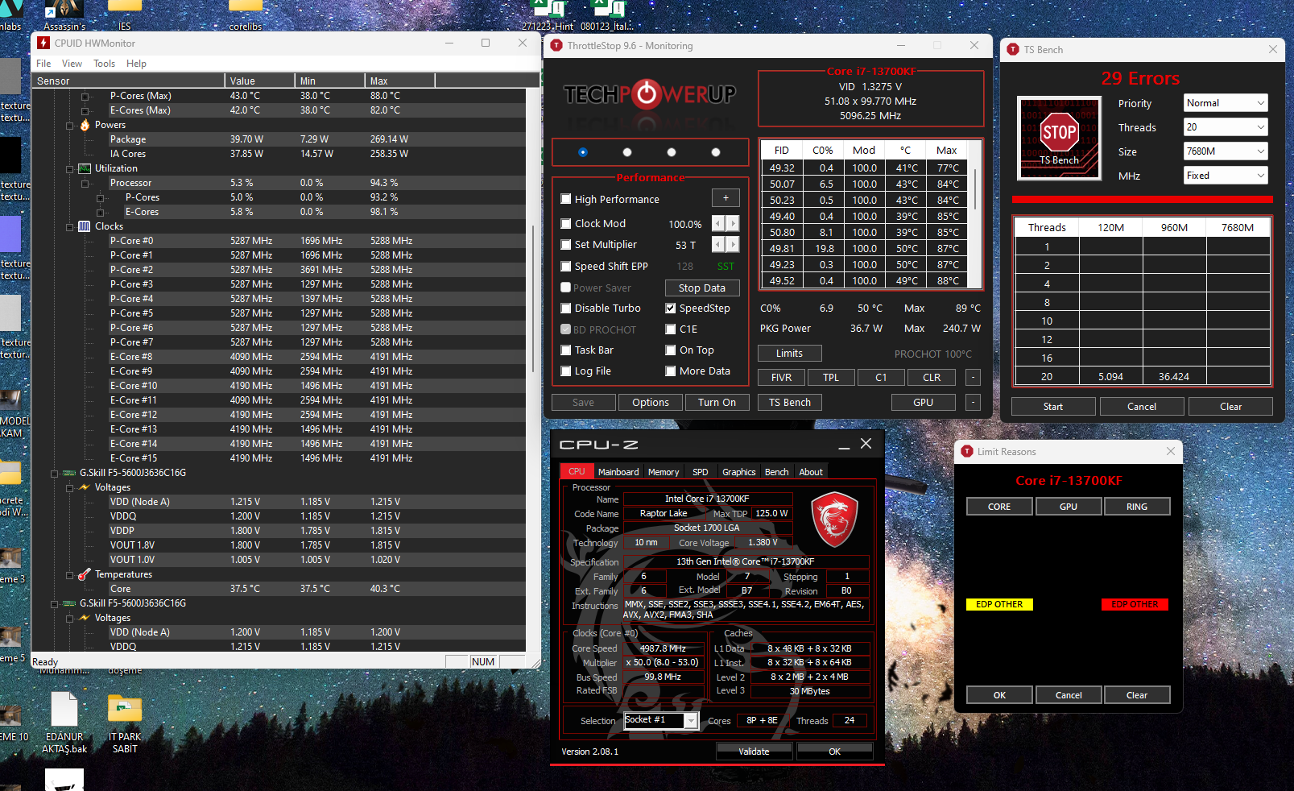1294x791 pixels.
Task: Click the ThrottleStop 9.6 title bar icon
Action: pyautogui.click(x=556, y=46)
